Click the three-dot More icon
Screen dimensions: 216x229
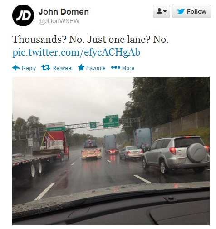point(116,67)
